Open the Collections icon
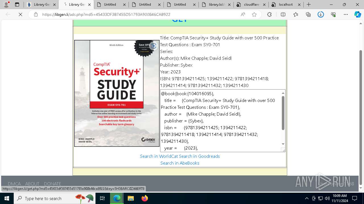The height and width of the screenshot is (204, 364). tap(308, 14)
